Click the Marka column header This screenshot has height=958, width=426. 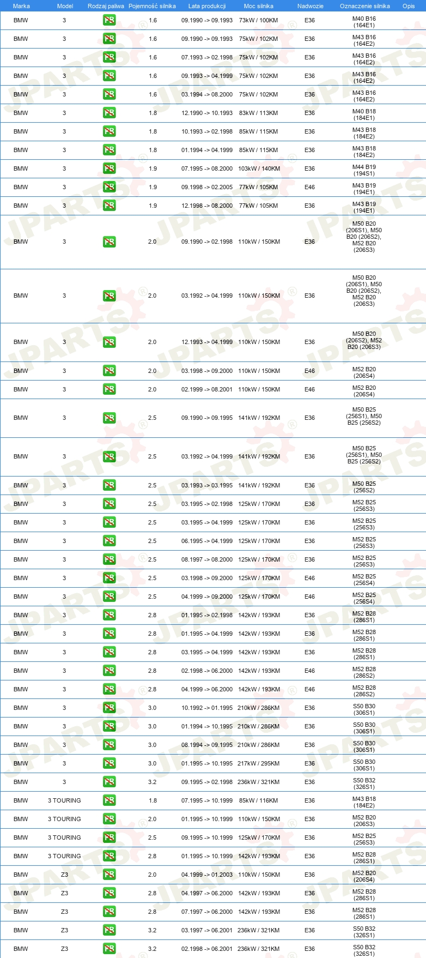click(21, 6)
